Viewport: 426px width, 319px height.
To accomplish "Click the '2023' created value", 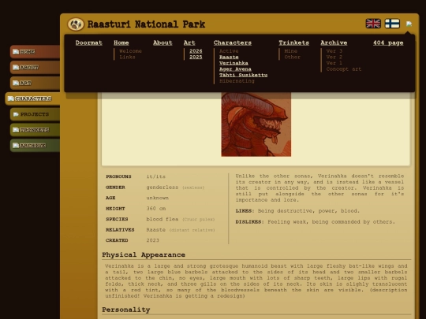I will 153,240.
